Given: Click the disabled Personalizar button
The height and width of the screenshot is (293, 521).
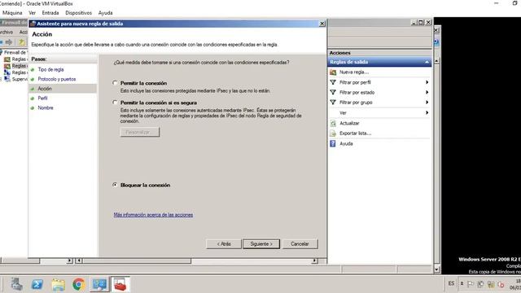Looking at the screenshot, I should pyautogui.click(x=139, y=132).
